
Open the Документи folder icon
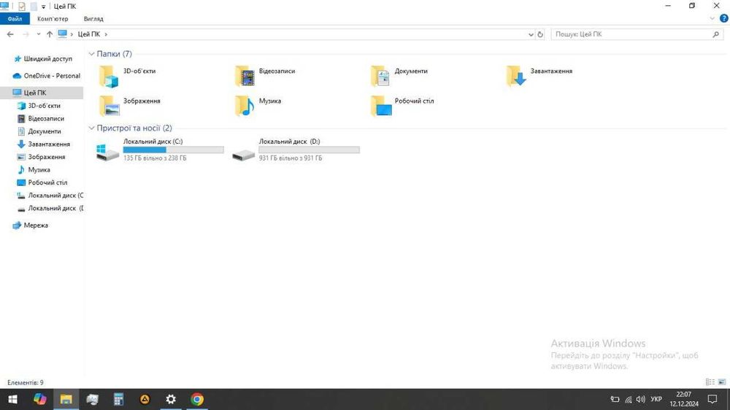click(380, 77)
